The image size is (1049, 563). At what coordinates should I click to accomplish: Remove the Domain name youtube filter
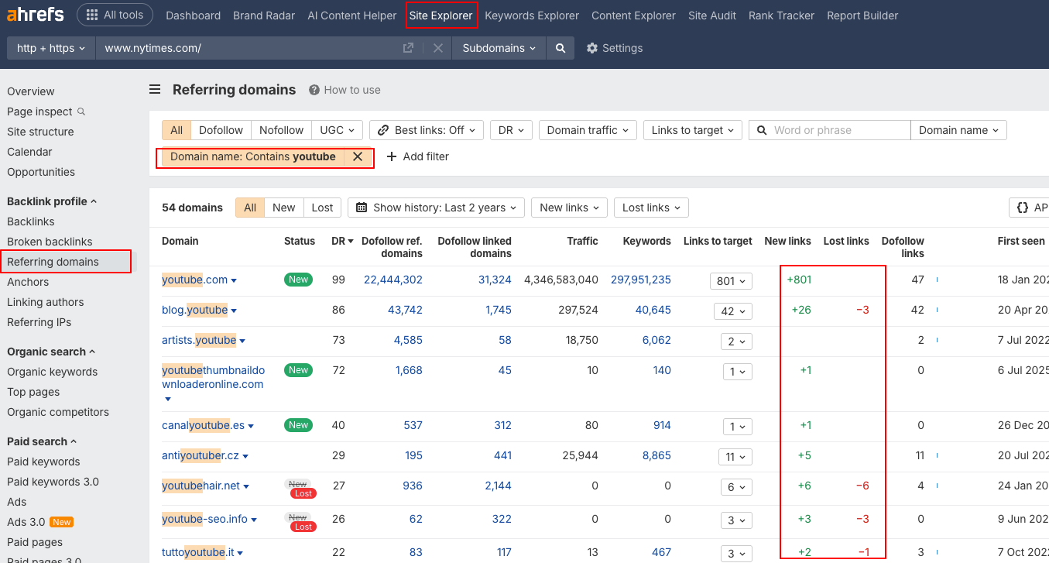(x=358, y=156)
